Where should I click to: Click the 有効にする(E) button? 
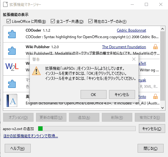pos(150,117)
